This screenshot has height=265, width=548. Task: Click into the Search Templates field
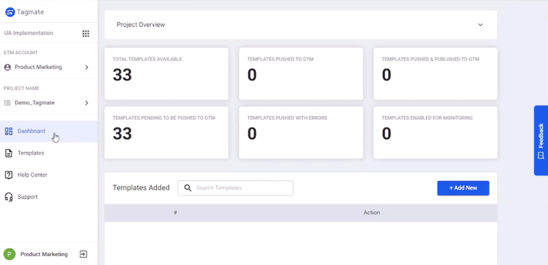click(x=235, y=188)
